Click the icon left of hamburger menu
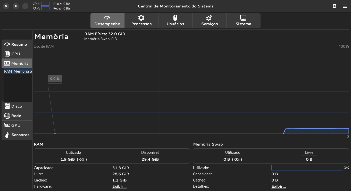The height and width of the screenshot is (191, 351). (x=335, y=6)
